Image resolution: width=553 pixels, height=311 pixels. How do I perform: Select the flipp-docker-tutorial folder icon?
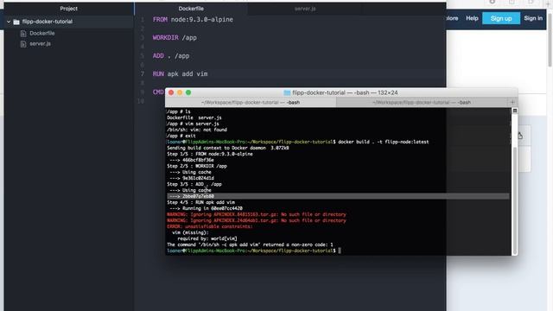(16, 22)
